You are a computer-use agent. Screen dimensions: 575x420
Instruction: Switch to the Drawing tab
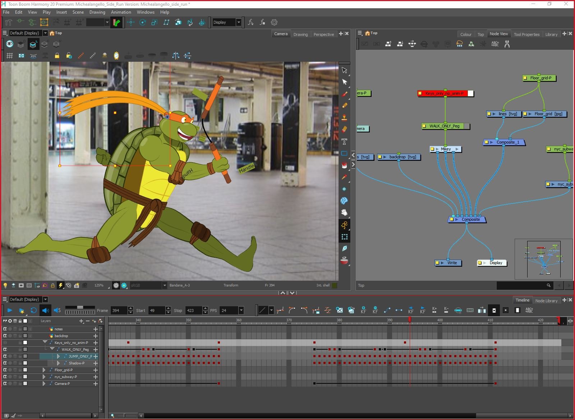point(300,34)
